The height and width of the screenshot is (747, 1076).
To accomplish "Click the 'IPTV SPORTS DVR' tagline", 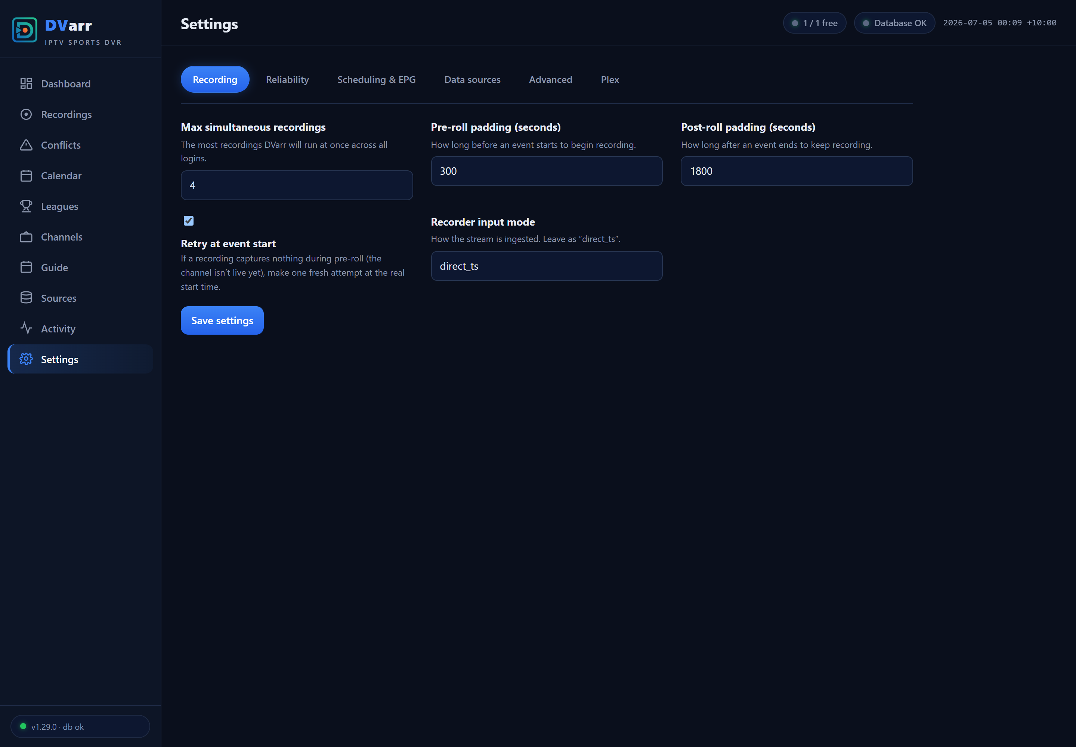I will tap(83, 43).
